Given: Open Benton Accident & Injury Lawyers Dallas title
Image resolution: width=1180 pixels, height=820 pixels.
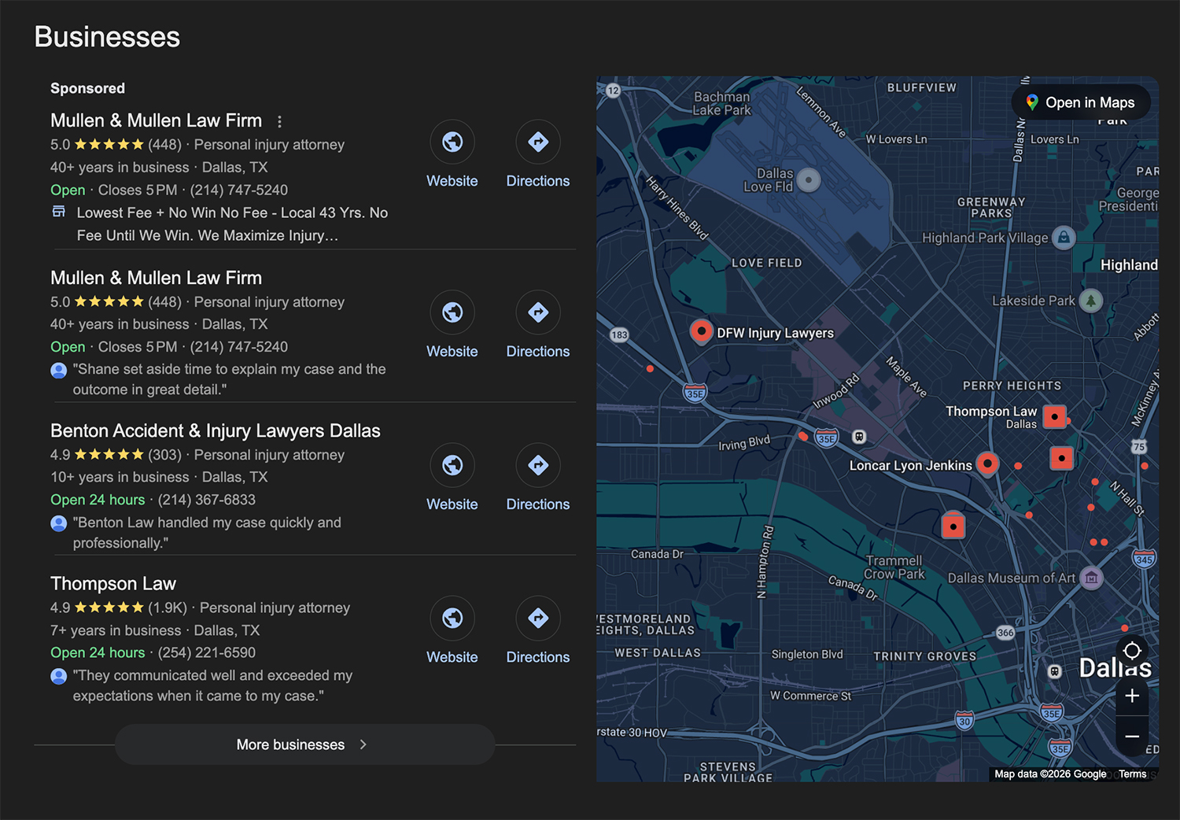Looking at the screenshot, I should click(x=215, y=431).
